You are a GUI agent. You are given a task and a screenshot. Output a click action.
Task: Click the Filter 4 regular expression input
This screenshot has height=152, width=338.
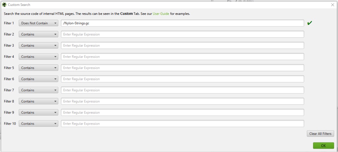pos(182,57)
